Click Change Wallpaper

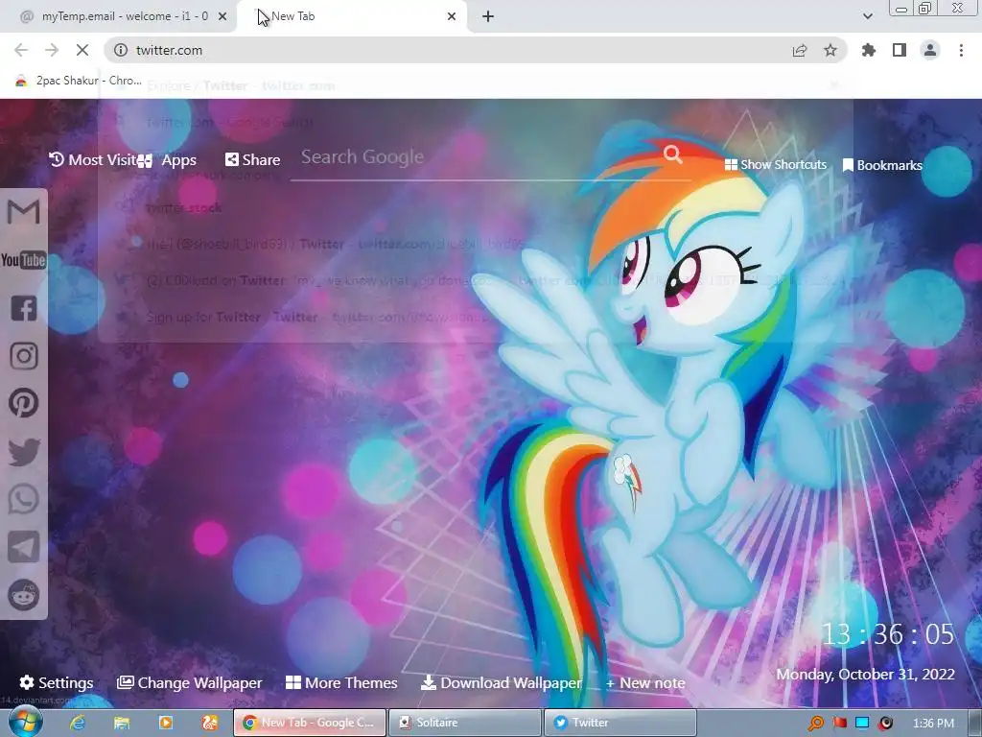pyautogui.click(x=189, y=682)
